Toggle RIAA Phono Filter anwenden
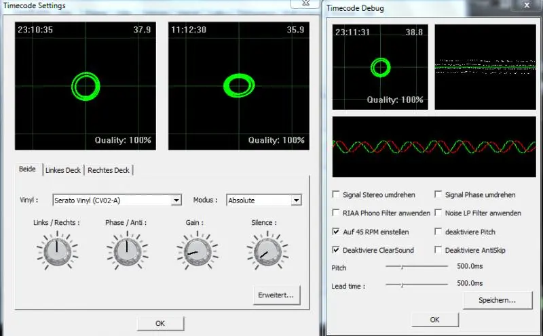Image resolution: width=543 pixels, height=336 pixels. (x=337, y=213)
